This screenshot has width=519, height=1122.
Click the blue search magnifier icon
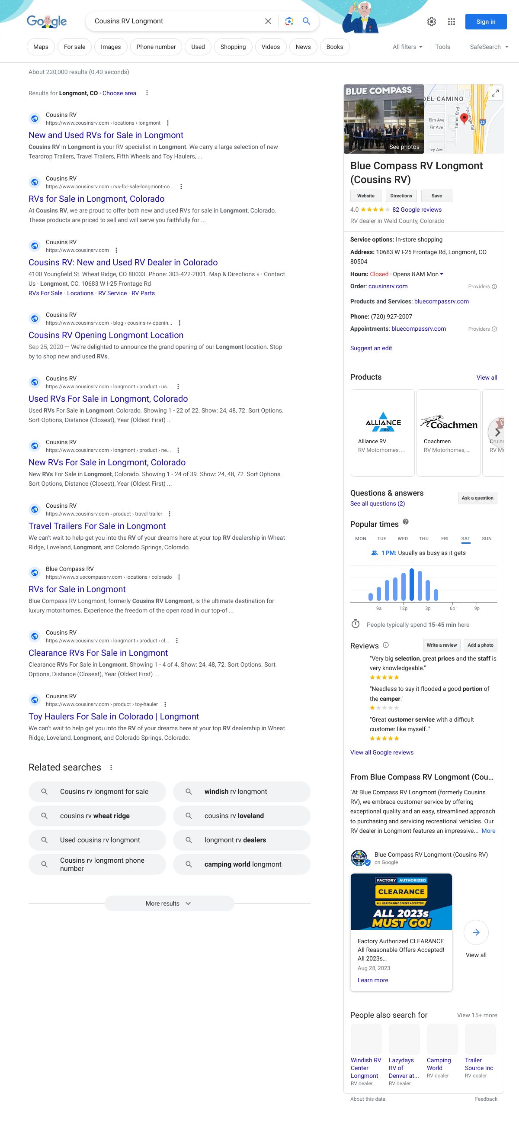click(x=306, y=21)
